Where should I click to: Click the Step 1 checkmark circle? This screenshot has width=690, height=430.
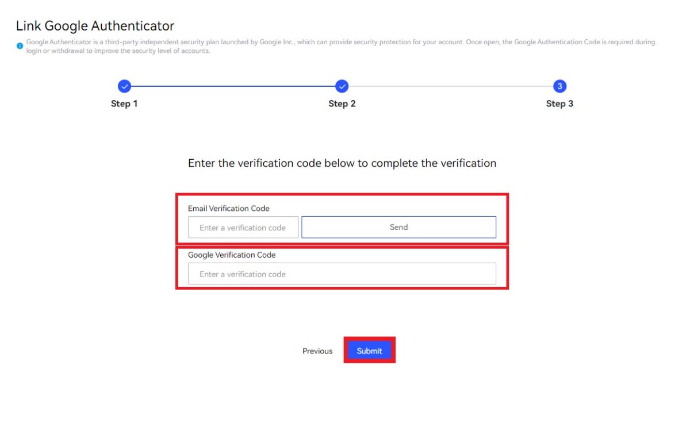click(124, 86)
